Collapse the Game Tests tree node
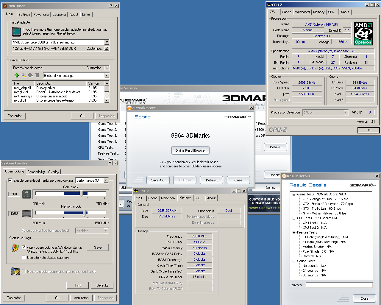Screen dimensions: 381x305 pos(294,194)
